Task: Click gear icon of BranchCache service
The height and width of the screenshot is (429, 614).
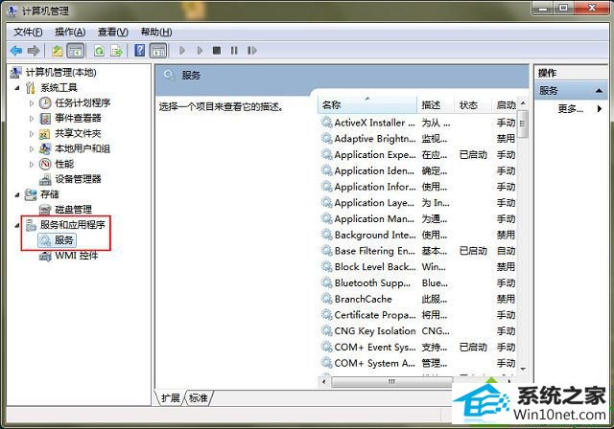Action: point(326,300)
